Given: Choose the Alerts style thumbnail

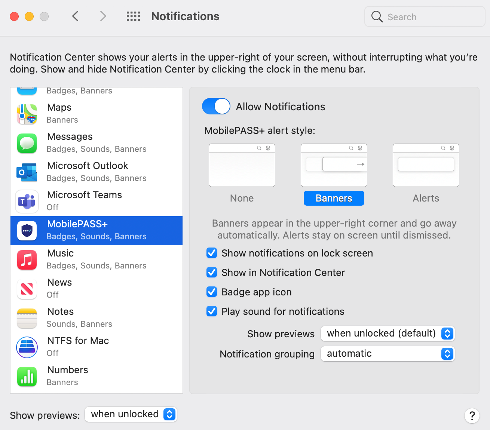Looking at the screenshot, I should click(x=426, y=165).
